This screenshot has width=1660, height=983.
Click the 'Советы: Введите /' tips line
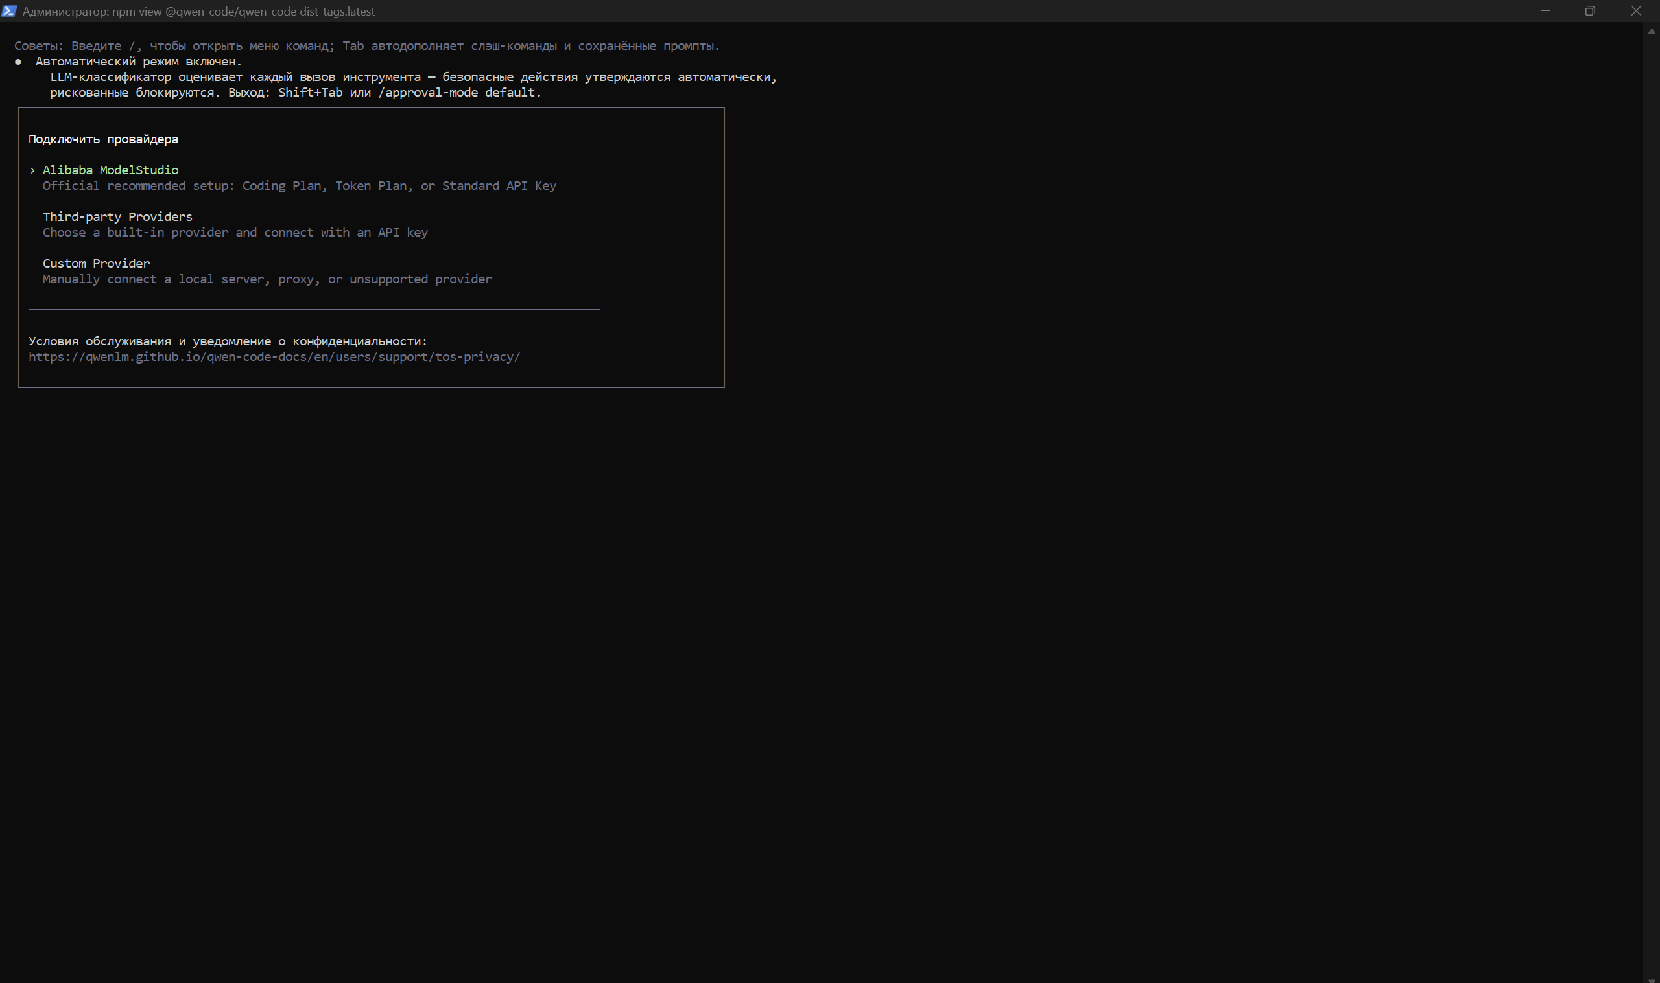pos(367,46)
